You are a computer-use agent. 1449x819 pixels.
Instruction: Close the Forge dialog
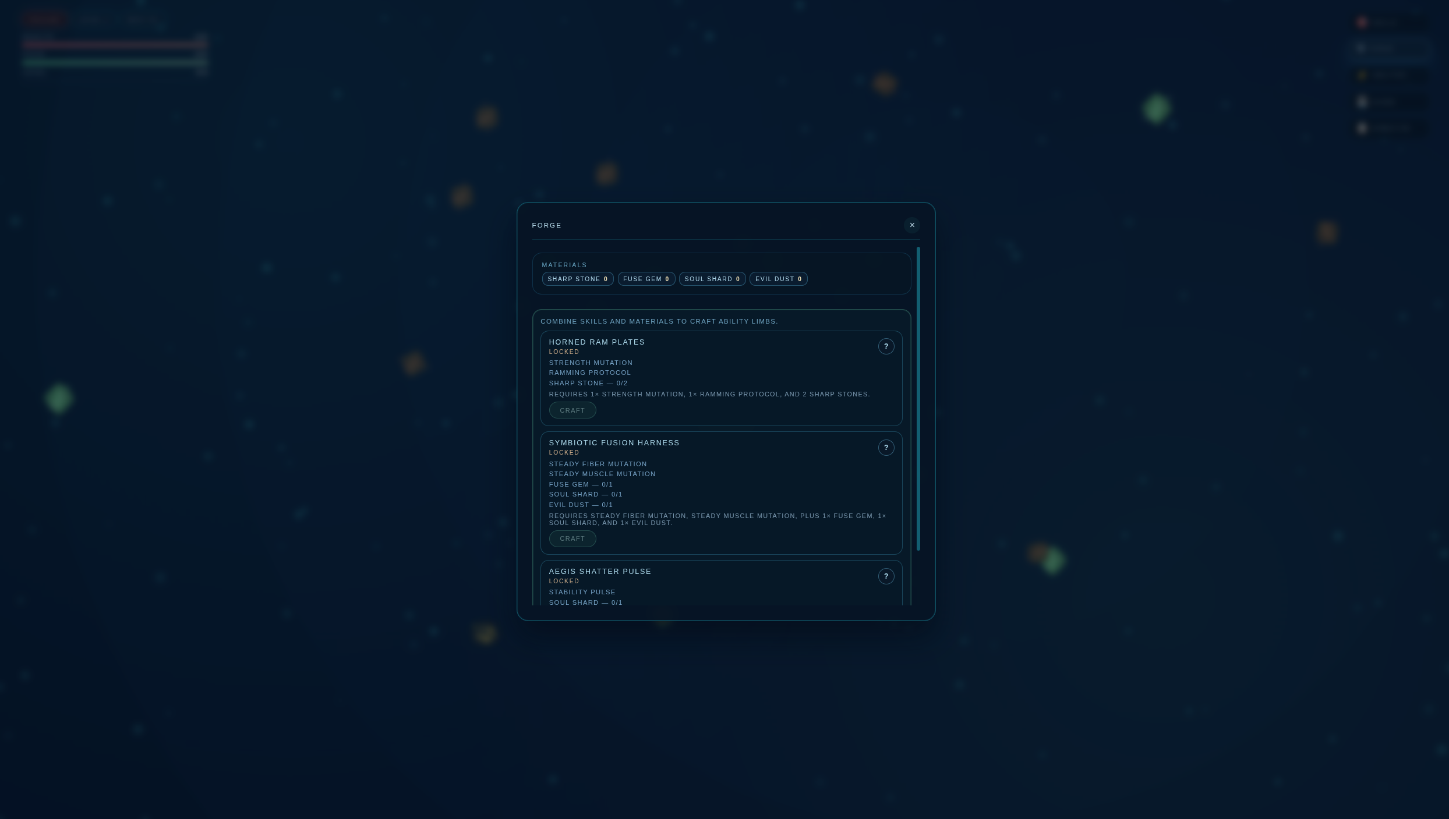pyautogui.click(x=911, y=225)
